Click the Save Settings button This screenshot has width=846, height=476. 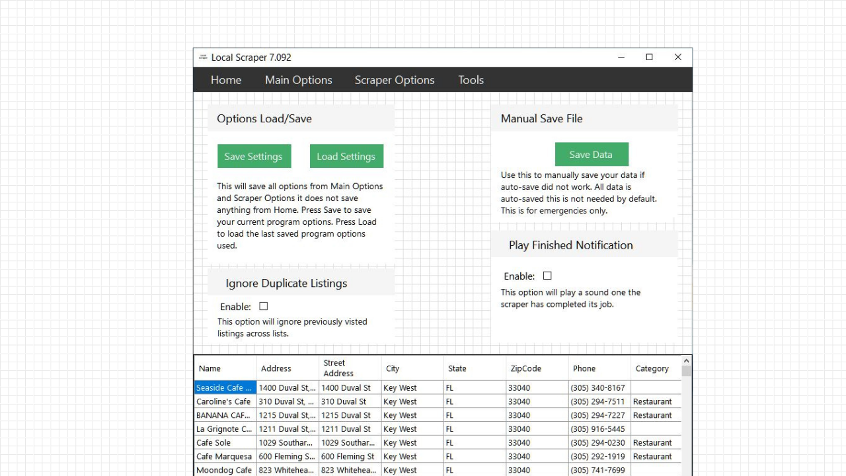coord(254,156)
